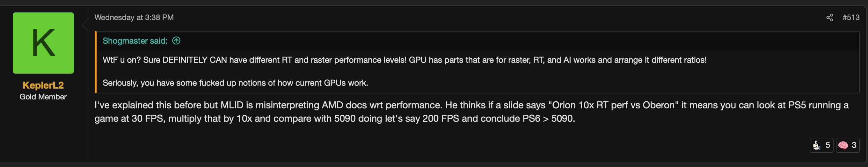Screen dimensions: 868x167
Task: Jump to Shogmaster's original post via arrow icon
Action: point(176,41)
